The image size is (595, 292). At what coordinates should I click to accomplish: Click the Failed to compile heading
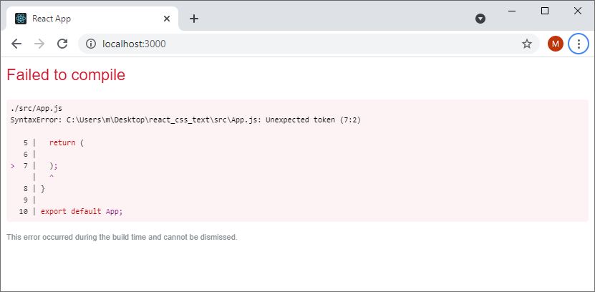click(66, 74)
